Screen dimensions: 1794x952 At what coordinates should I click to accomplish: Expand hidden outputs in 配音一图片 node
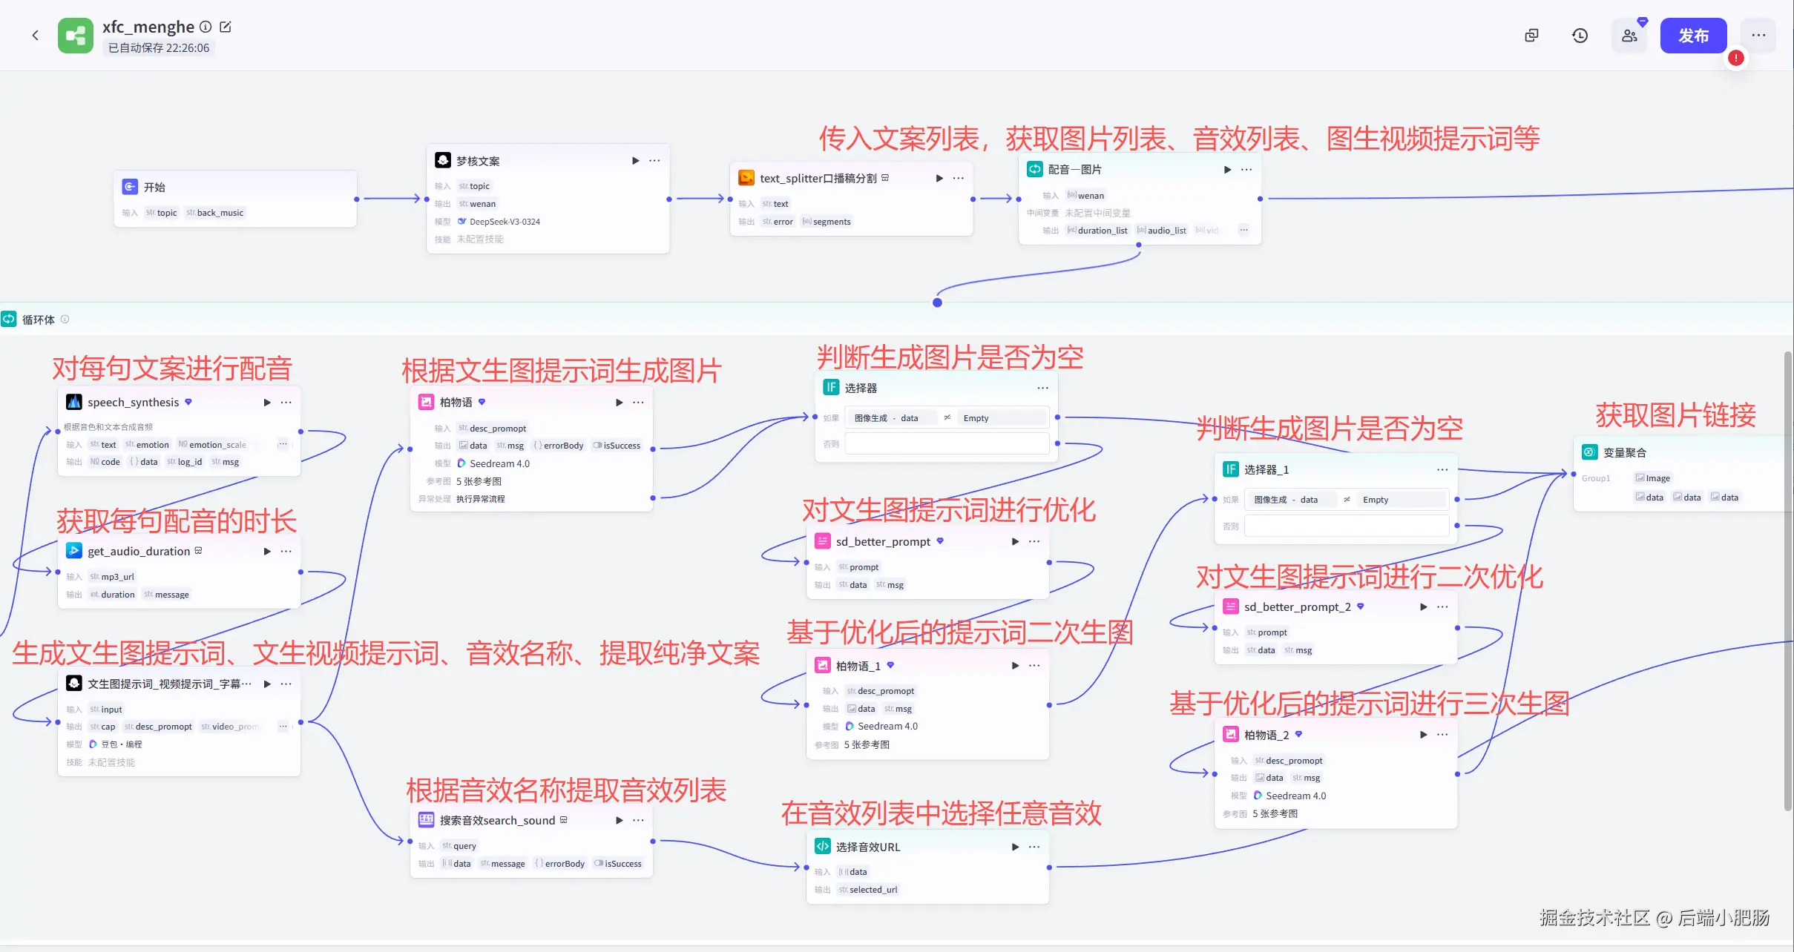point(1243,231)
